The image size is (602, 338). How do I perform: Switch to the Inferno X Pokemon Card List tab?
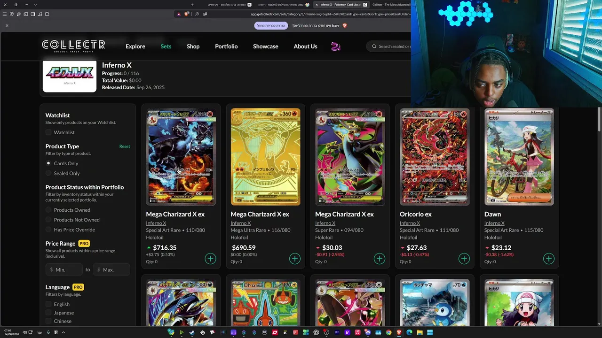(341, 5)
